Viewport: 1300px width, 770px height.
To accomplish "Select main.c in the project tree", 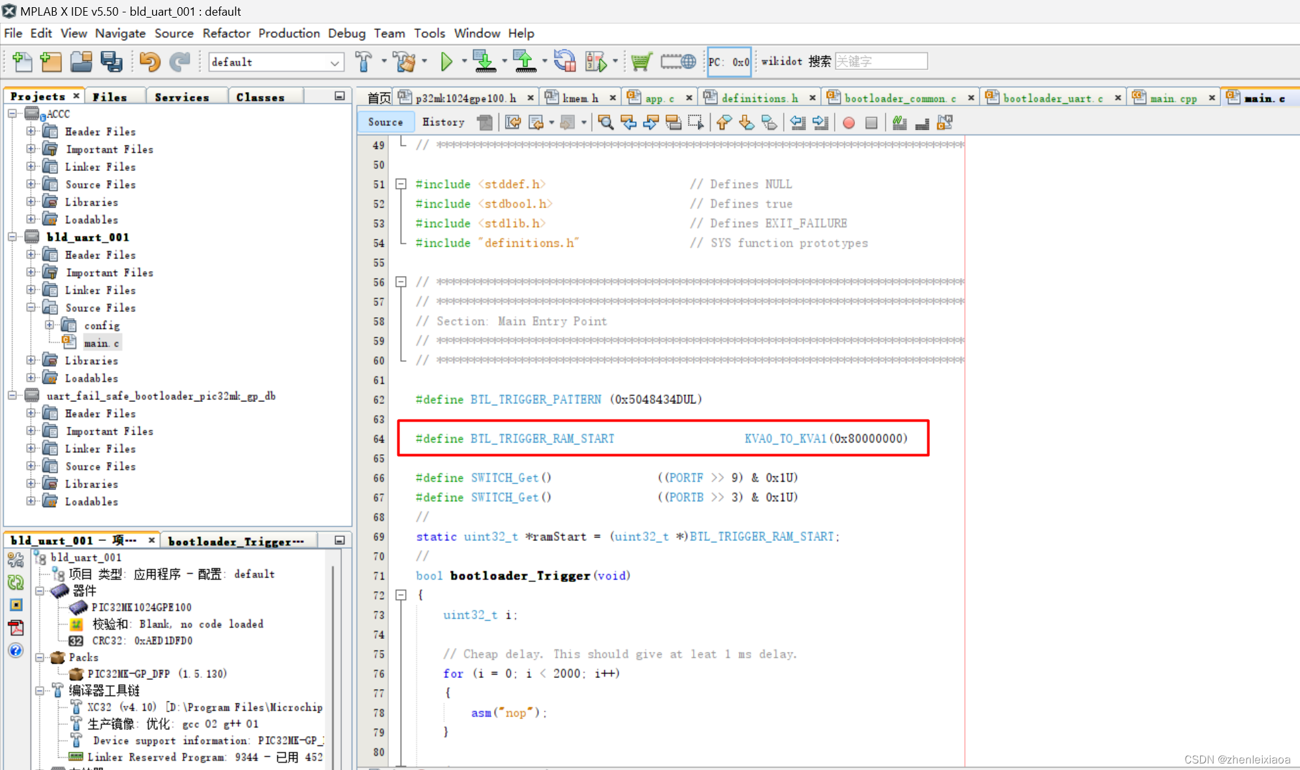I will click(102, 343).
